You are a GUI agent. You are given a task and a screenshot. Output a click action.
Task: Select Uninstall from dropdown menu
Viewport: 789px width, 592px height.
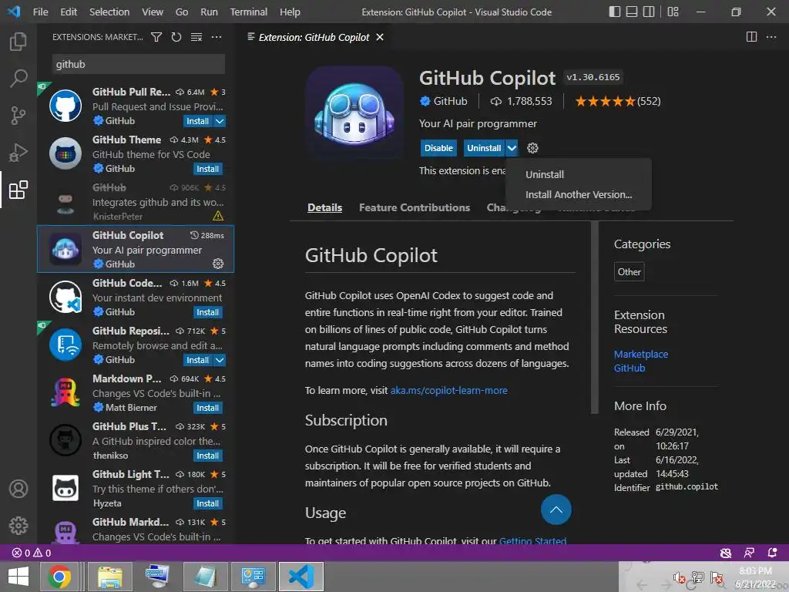click(545, 174)
